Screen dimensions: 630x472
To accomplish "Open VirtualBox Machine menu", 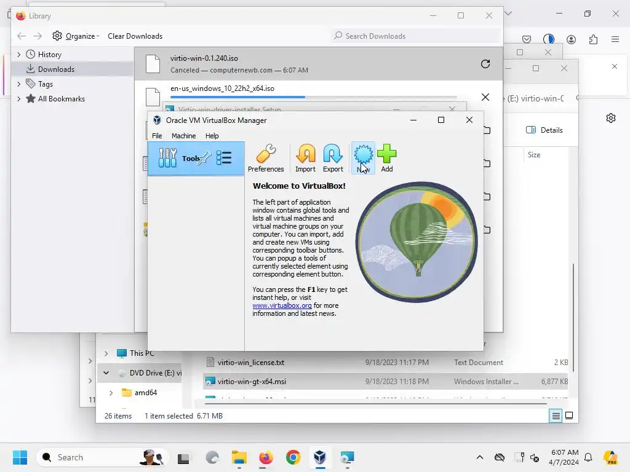I will pyautogui.click(x=183, y=136).
